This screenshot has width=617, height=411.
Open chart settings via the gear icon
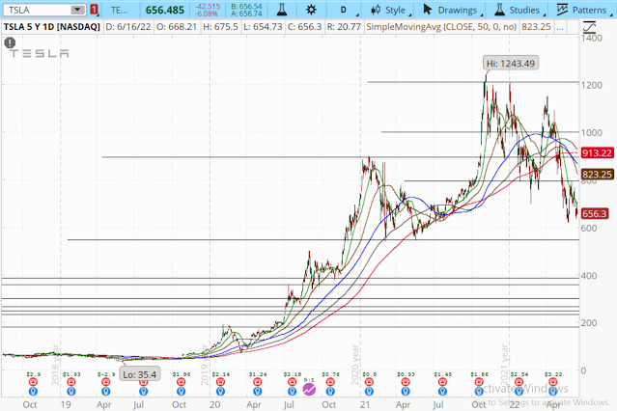click(311, 10)
